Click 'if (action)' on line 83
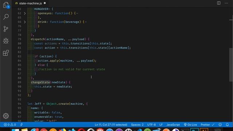The height and width of the screenshot is (131, 233). 44,56
